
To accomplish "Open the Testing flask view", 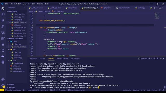I will 3,44.
